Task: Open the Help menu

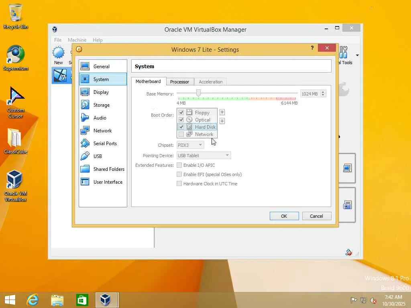Action: [x=98, y=40]
